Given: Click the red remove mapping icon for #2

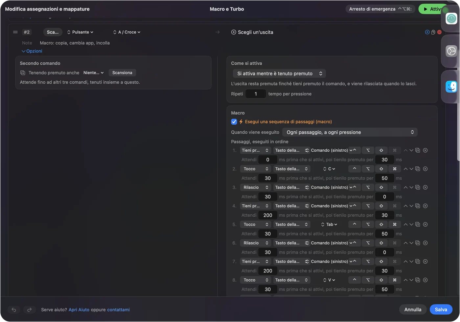Looking at the screenshot, I should [439, 32].
